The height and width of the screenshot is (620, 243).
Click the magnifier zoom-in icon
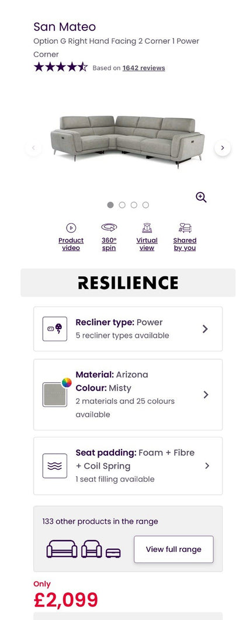(201, 197)
